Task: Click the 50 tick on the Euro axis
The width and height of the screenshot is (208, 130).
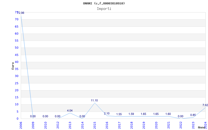Action: 17,48
